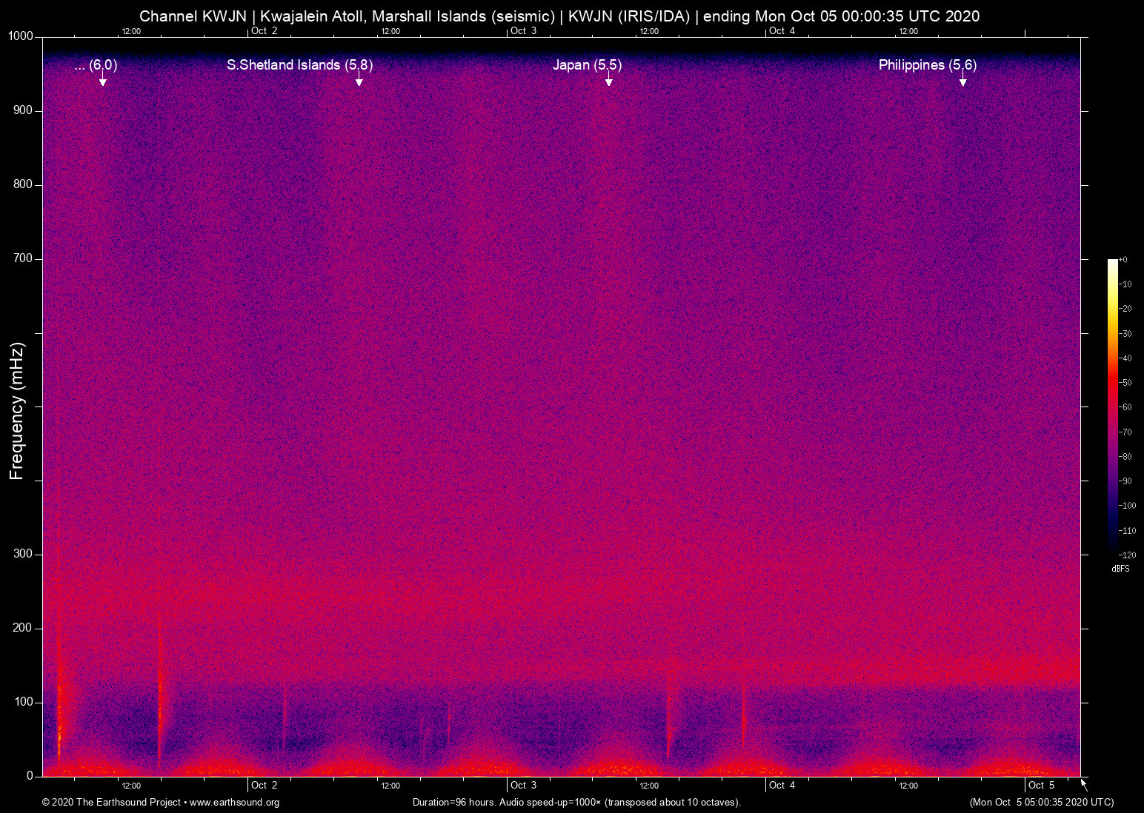Image resolution: width=1144 pixels, height=813 pixels.
Task: Click the Oct 2 label on top axis
Action: (265, 31)
